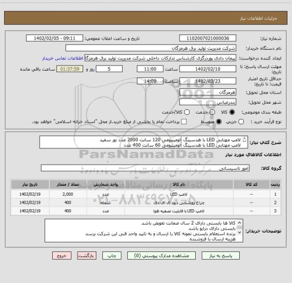Click the نام کالا column header

click(179, 184)
